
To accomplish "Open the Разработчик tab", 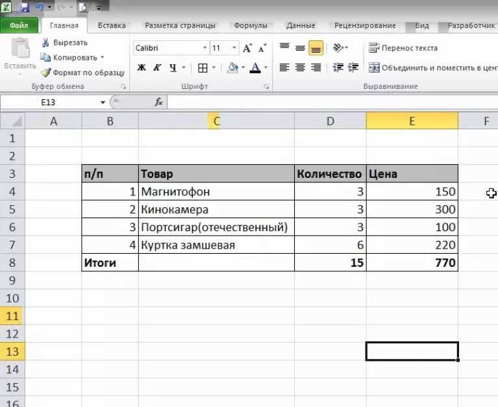I will click(x=471, y=25).
